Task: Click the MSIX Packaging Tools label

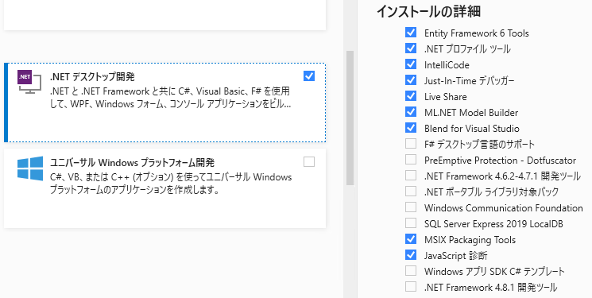Action: coord(470,239)
